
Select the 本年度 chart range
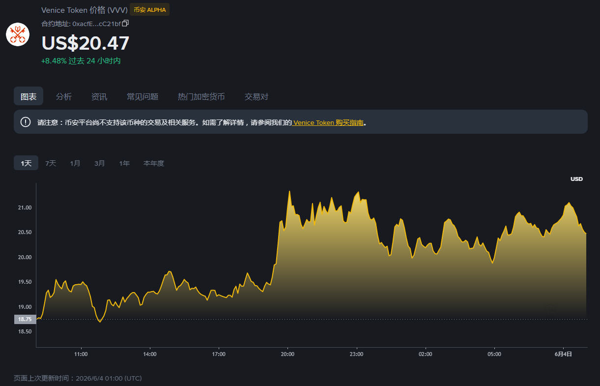tap(154, 163)
